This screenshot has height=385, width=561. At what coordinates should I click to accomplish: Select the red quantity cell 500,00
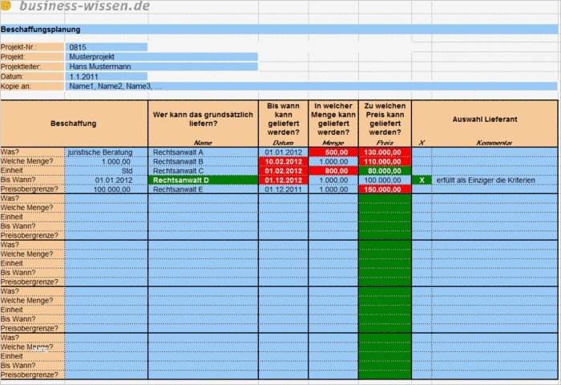tap(333, 152)
